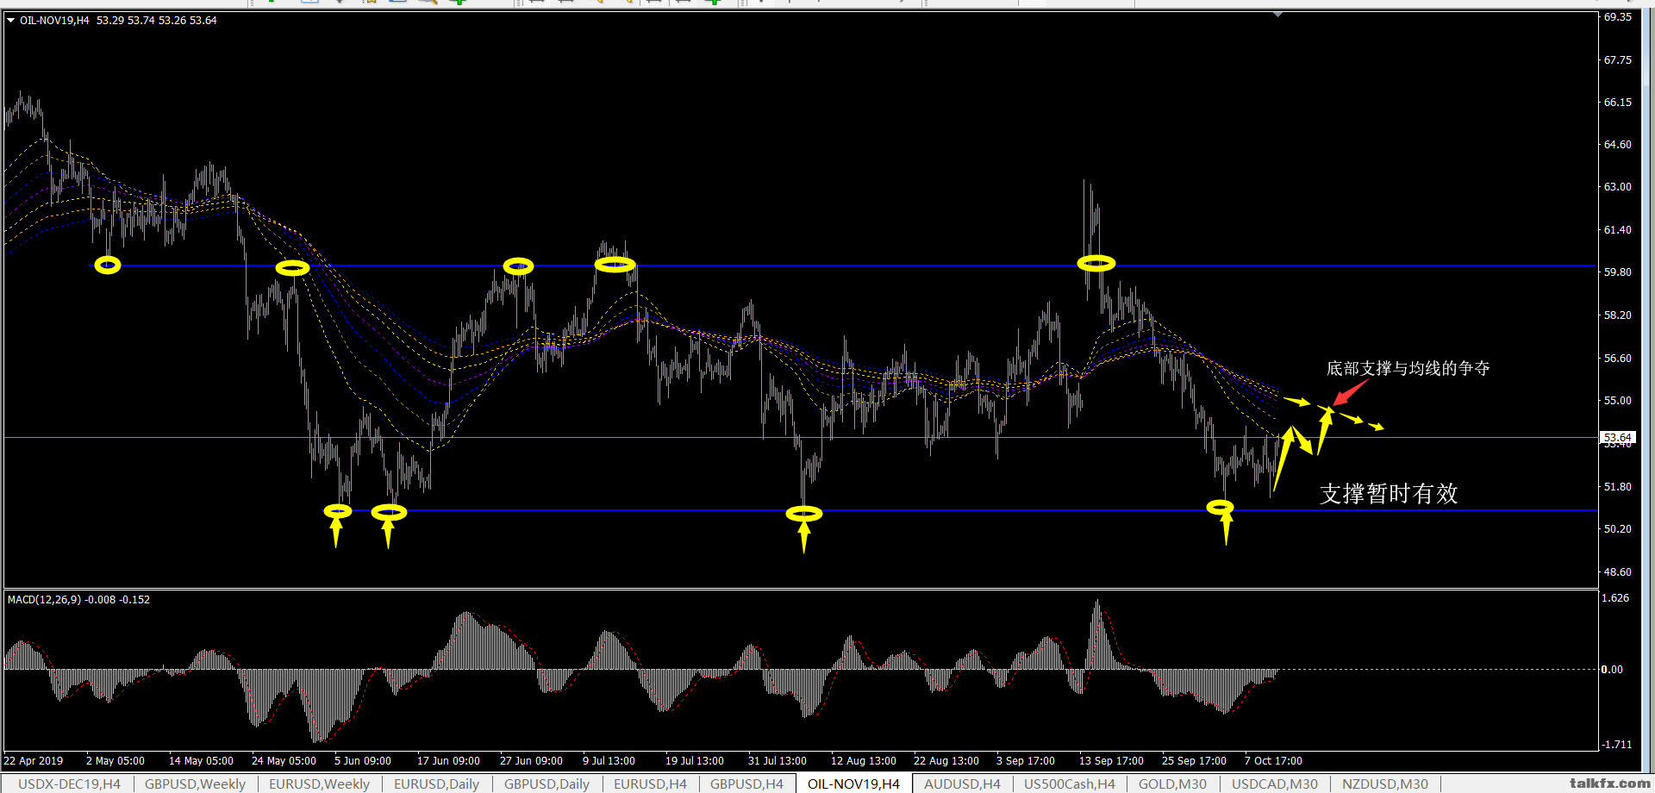Image resolution: width=1655 pixels, height=793 pixels.
Task: Select the GOLD,M30 chart tab
Action: [1172, 784]
